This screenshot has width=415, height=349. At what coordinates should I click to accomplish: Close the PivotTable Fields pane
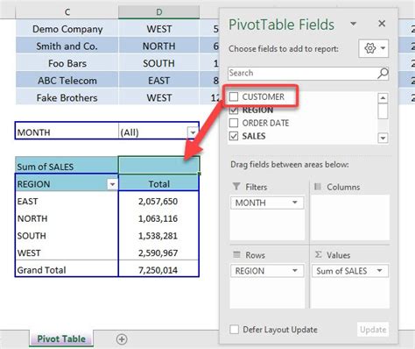tap(382, 24)
